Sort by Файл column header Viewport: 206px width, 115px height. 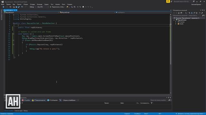point(122,103)
